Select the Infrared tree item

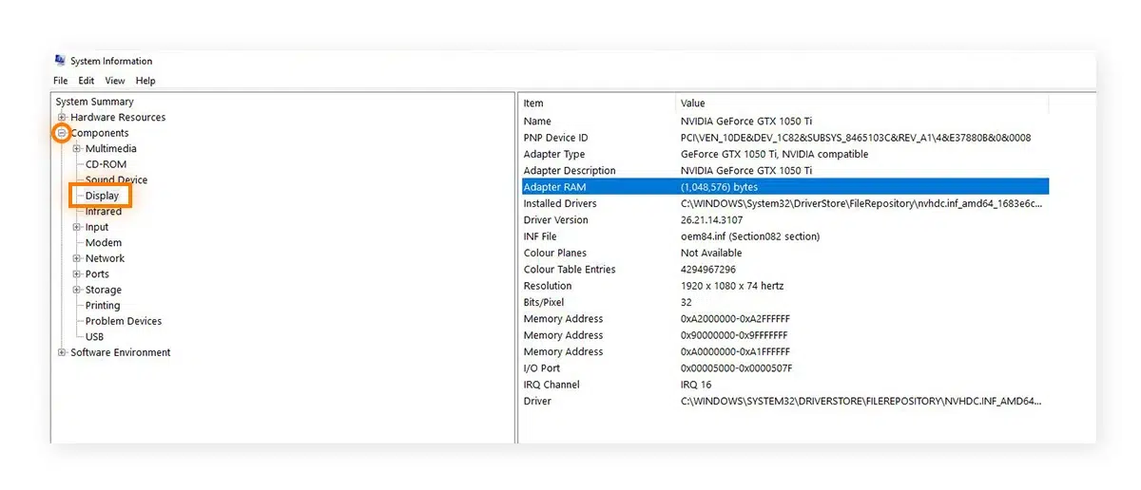pyautogui.click(x=104, y=212)
